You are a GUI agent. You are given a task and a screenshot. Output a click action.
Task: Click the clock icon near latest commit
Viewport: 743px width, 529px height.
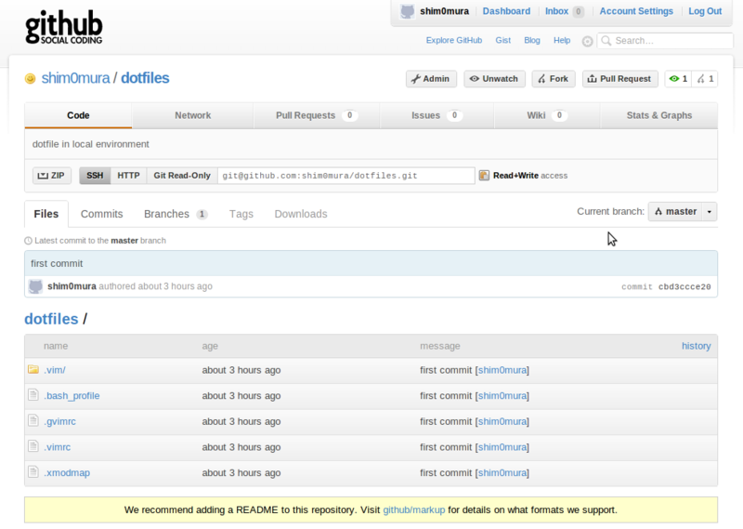29,241
